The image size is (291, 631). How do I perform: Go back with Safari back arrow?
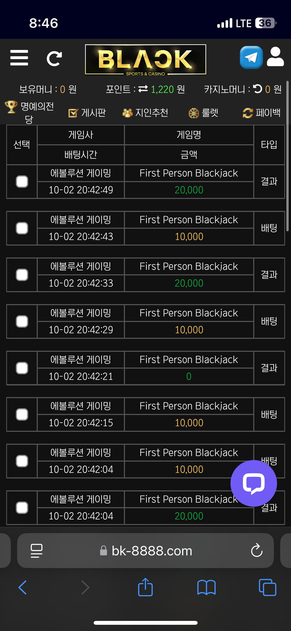coord(23,587)
